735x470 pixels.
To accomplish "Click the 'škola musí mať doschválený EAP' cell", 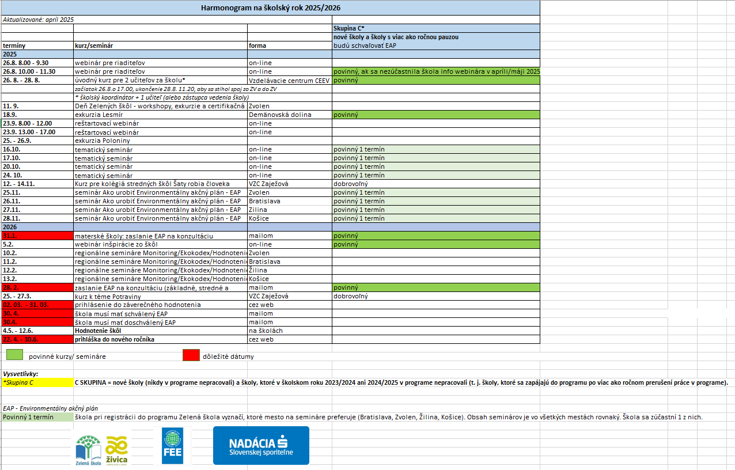I will pos(160,322).
